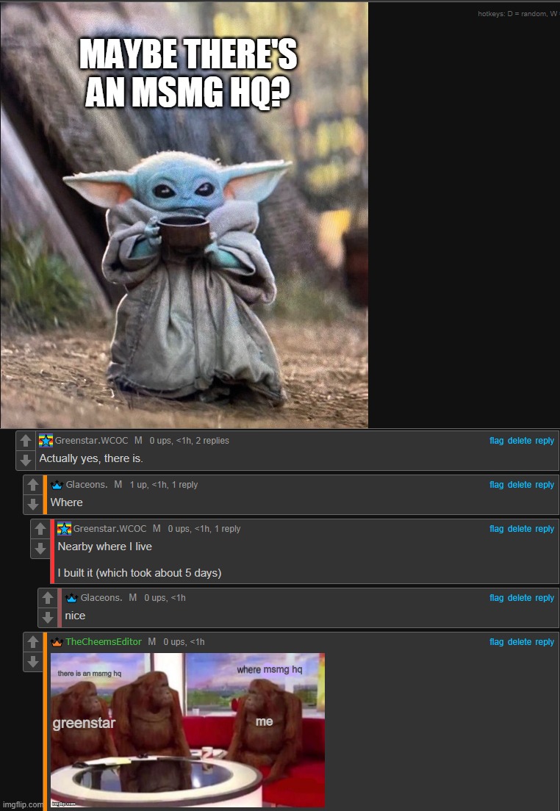Select the comment text "Where"
This screenshot has height=811, width=560.
click(66, 502)
